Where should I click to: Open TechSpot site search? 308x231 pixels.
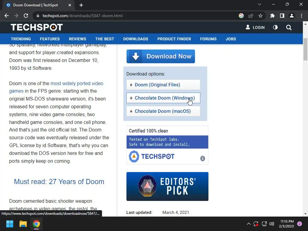tap(289, 27)
